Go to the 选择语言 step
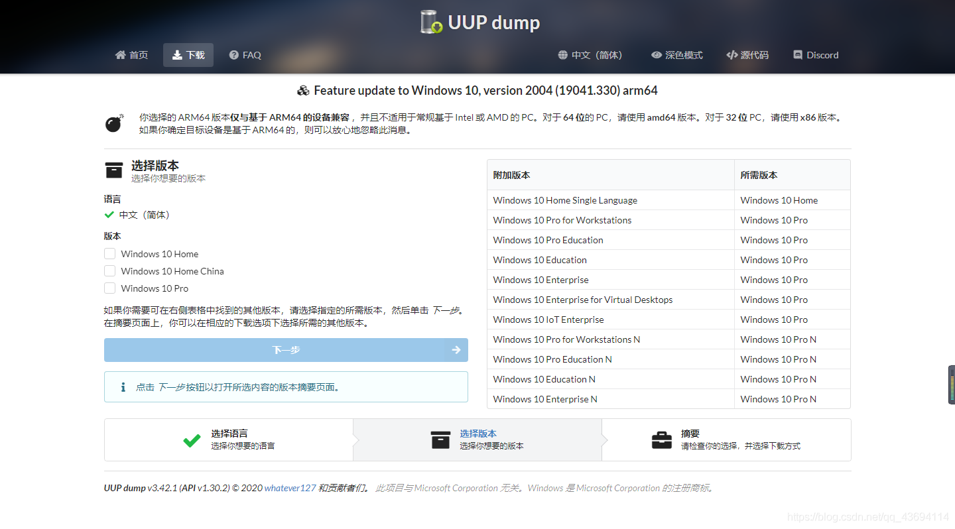Viewport: 955px width, 529px height. point(229,440)
